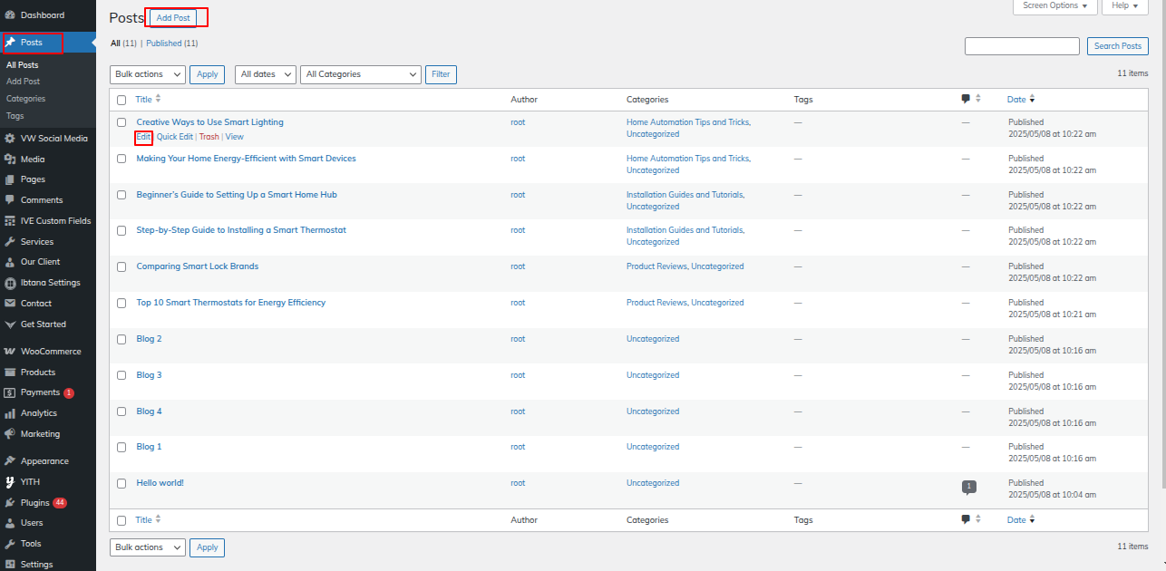Click the Dashboard gauge icon in sidebar
This screenshot has height=571, width=1166.
pyautogui.click(x=10, y=15)
